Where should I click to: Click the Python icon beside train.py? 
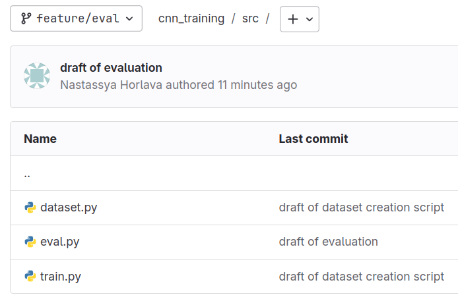pos(30,276)
